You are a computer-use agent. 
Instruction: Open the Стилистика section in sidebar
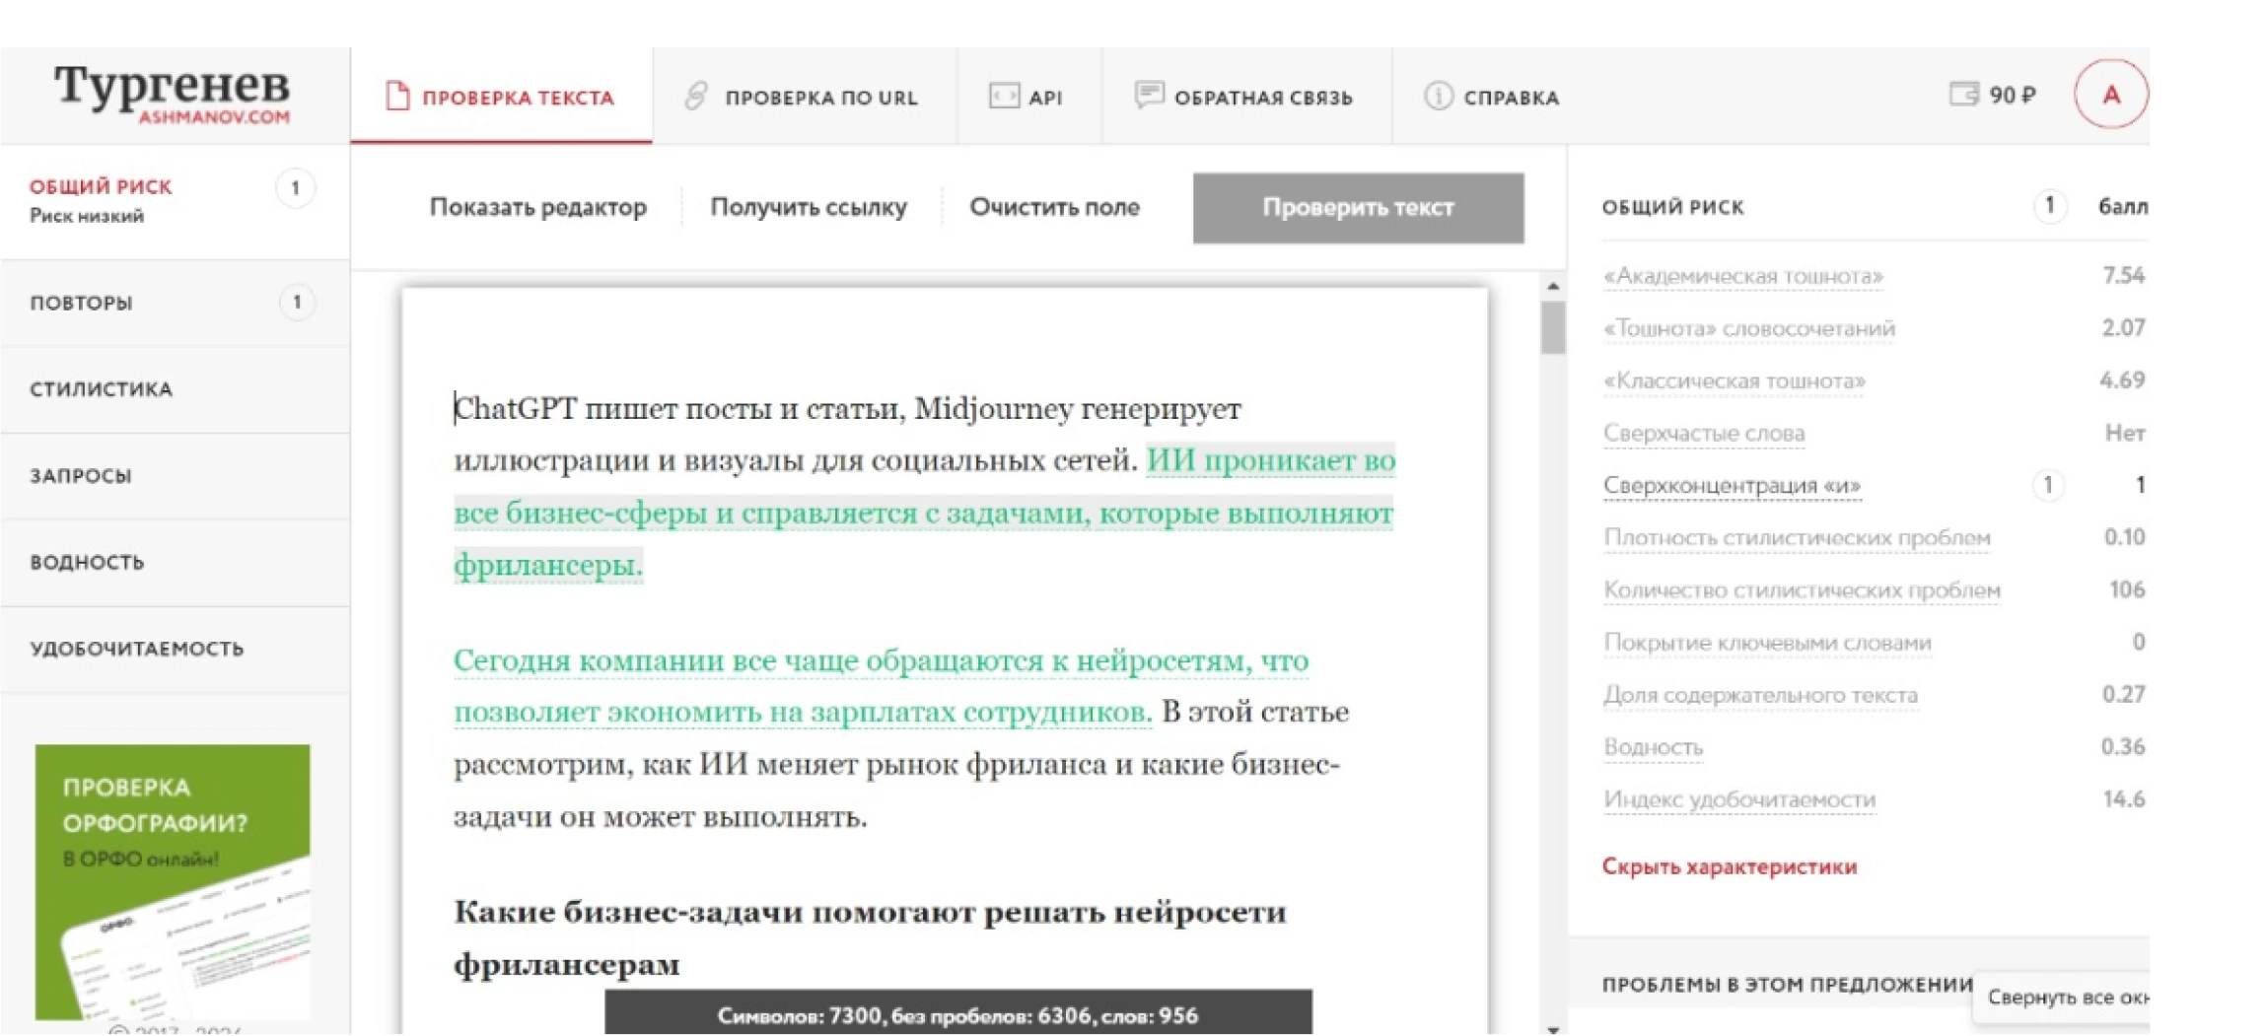[x=101, y=389]
